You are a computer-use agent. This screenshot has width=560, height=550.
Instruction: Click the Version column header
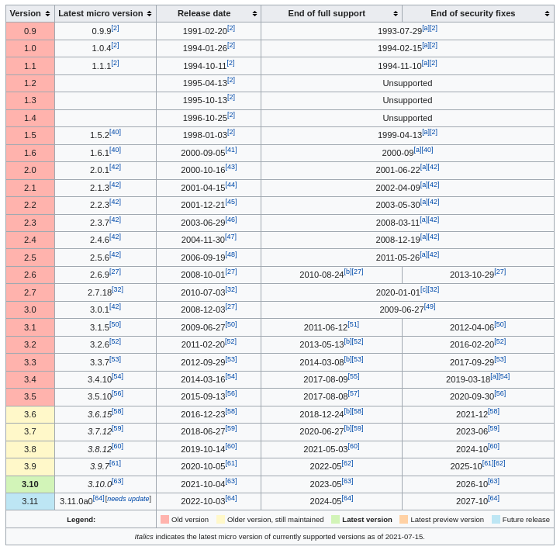[x=26, y=14]
